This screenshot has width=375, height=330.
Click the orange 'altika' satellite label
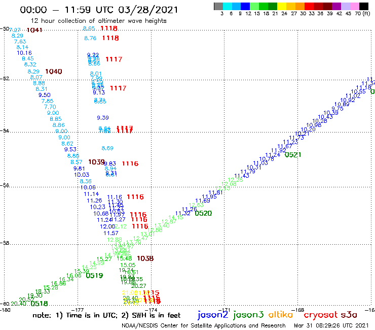pos(281,314)
